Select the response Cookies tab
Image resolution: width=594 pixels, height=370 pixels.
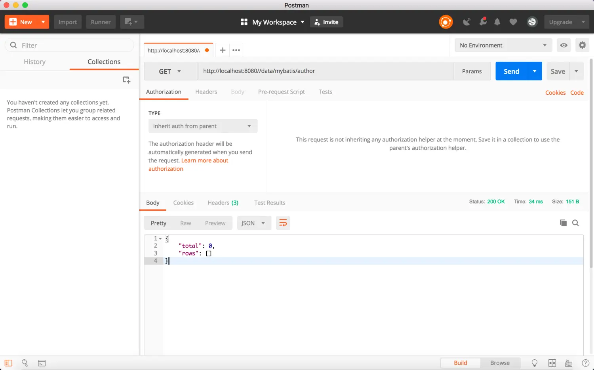pos(183,203)
